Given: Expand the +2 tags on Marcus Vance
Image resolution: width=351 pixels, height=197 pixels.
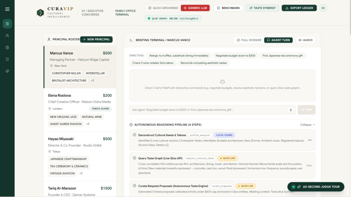Looking at the screenshot, I should (x=92, y=80).
